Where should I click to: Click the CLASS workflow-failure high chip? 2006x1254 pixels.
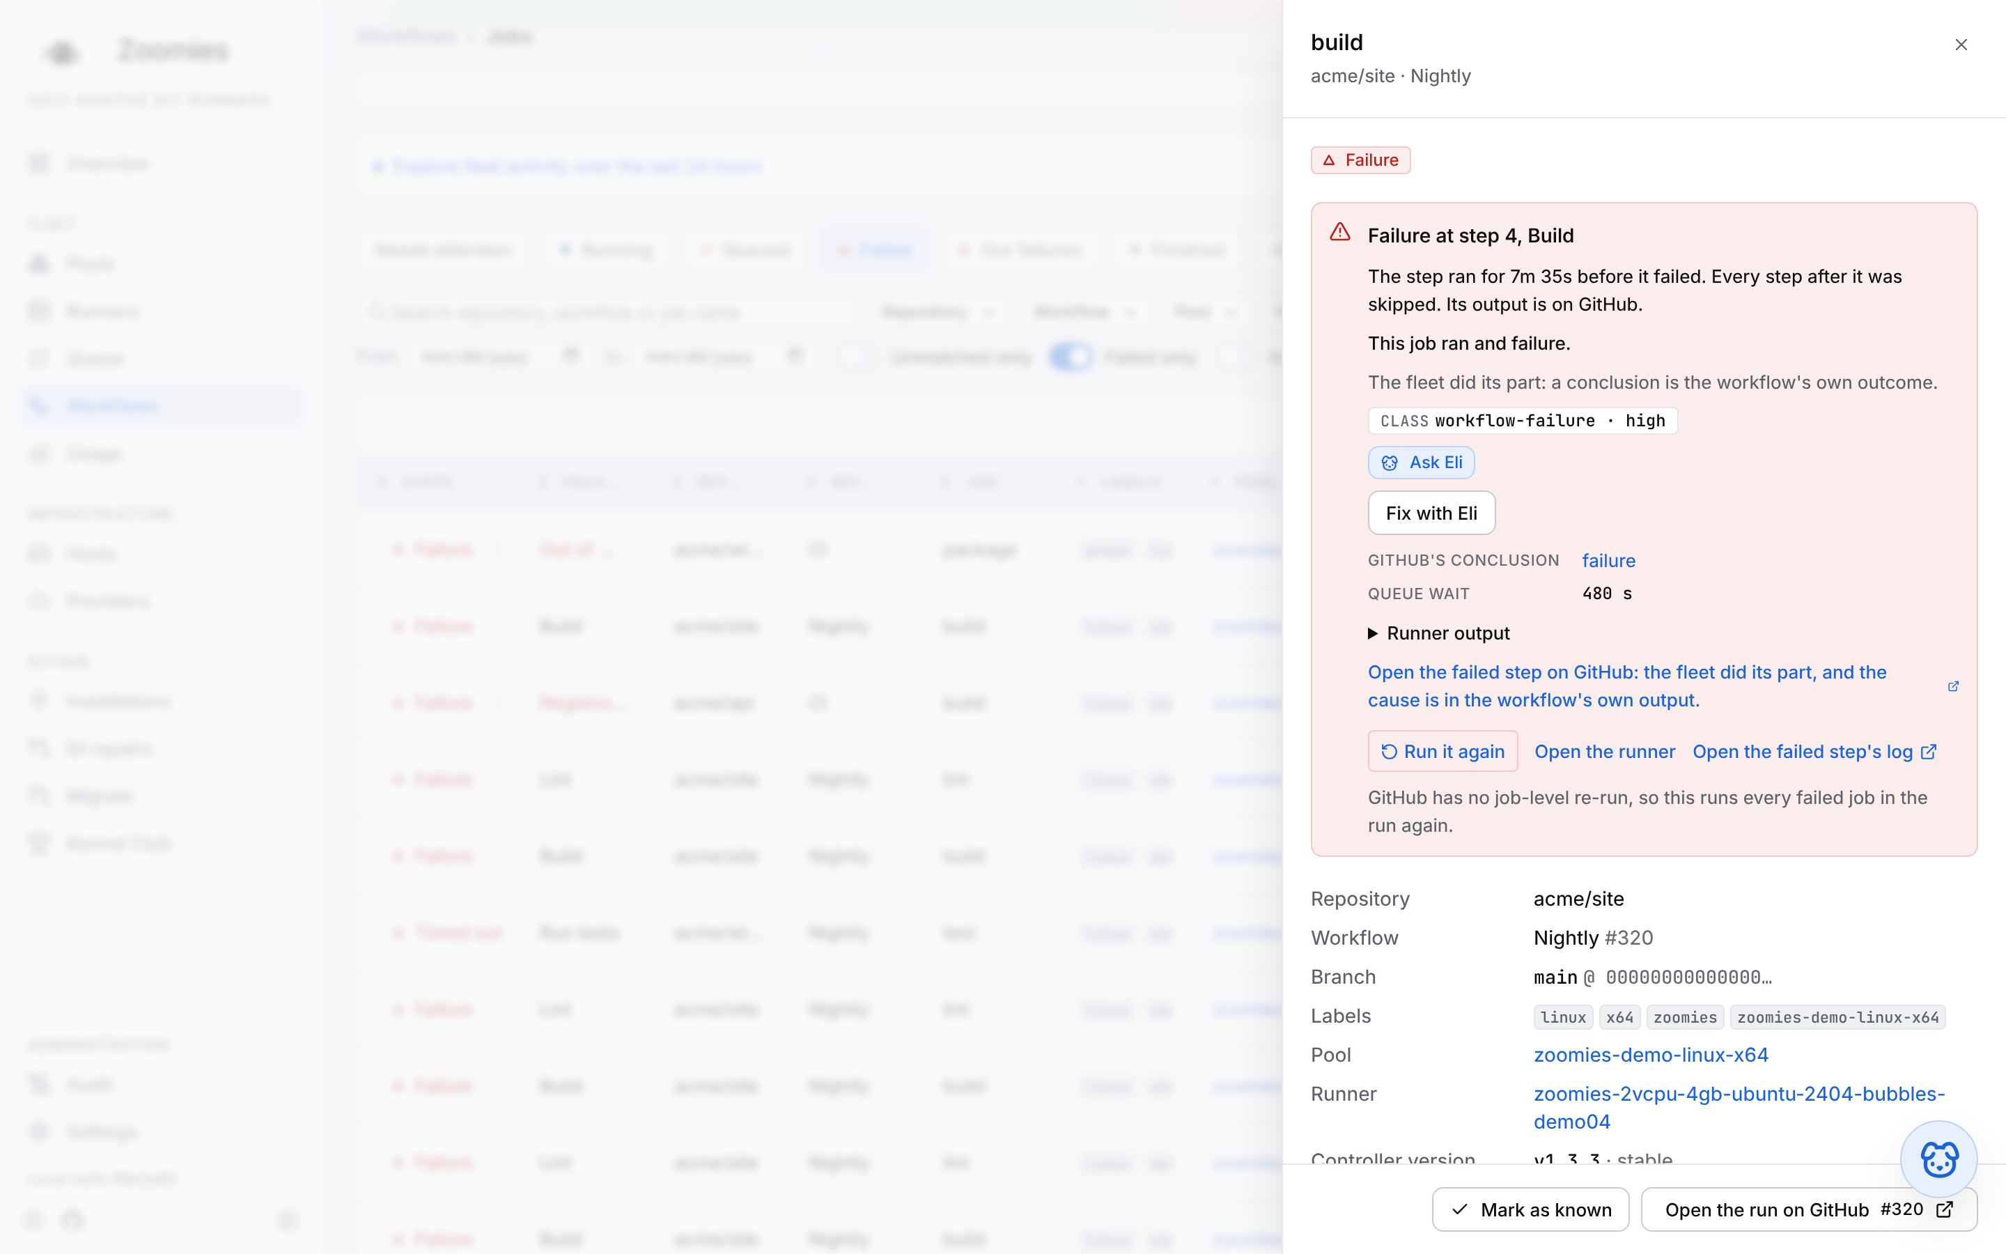click(1523, 421)
